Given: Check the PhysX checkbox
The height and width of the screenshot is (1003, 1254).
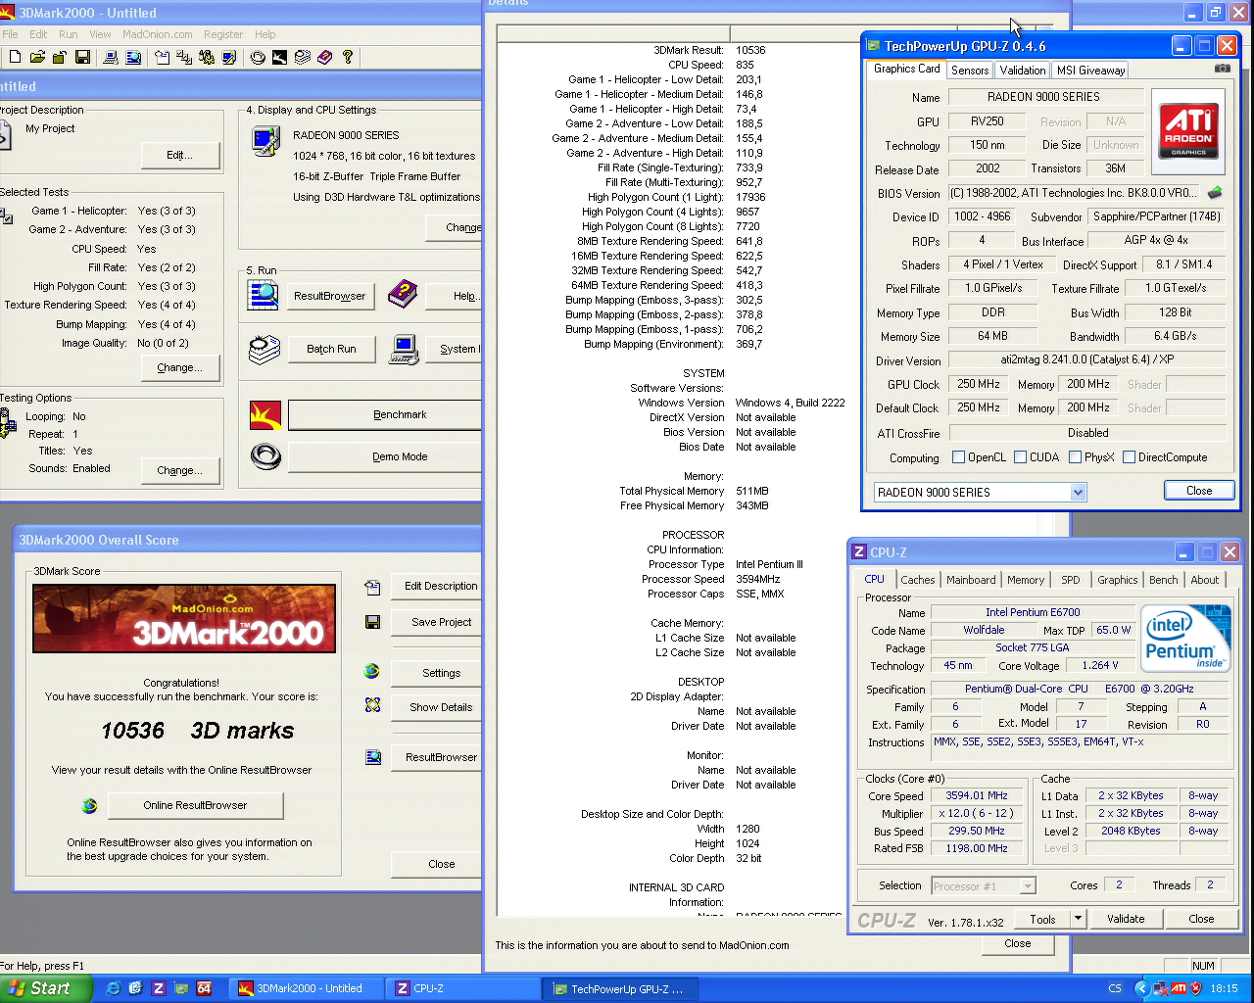Looking at the screenshot, I should tap(1074, 456).
